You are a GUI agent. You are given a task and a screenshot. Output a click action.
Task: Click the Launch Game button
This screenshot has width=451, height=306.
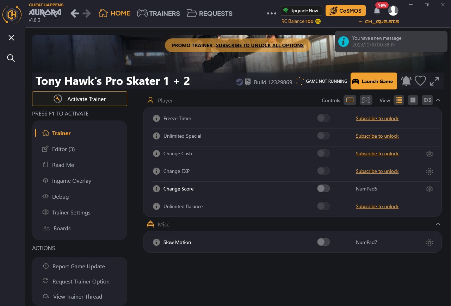pyautogui.click(x=374, y=81)
